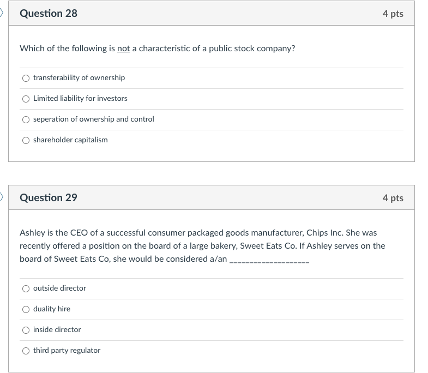Screen dimensions: 428x373
Task: Click the 'transferability of ownership' answer text
Action: point(79,78)
